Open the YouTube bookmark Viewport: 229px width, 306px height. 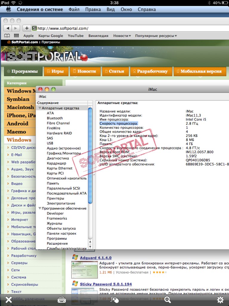click(75, 36)
